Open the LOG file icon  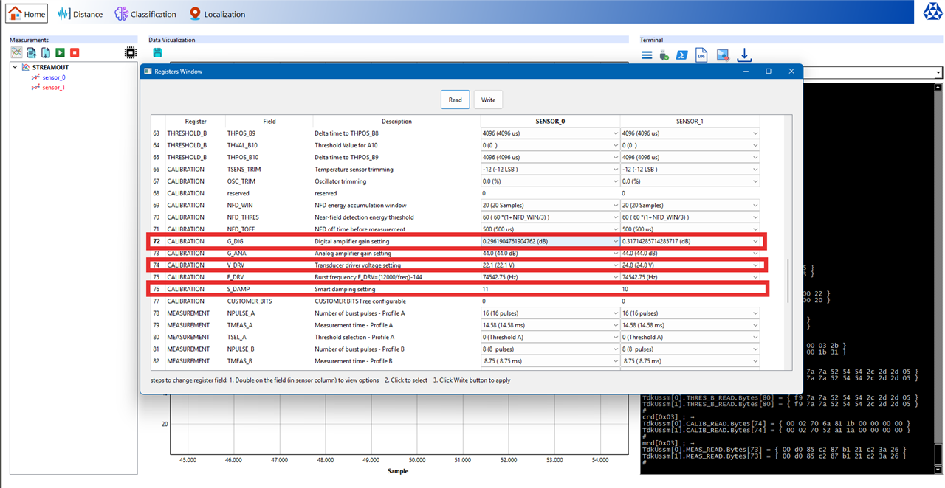click(x=702, y=55)
